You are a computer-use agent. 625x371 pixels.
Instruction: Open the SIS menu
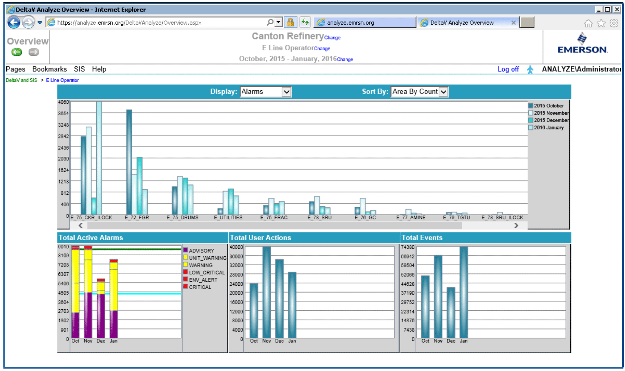79,69
